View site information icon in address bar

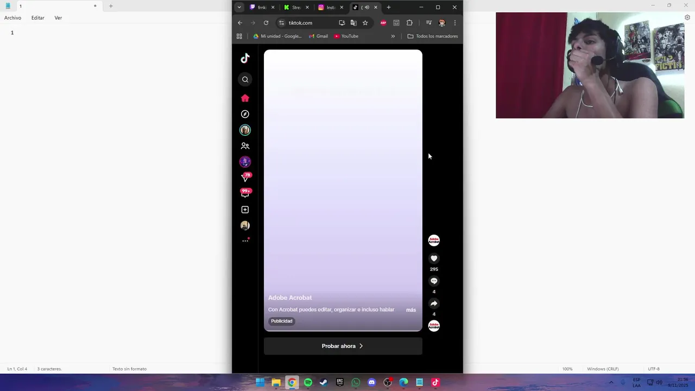point(281,23)
